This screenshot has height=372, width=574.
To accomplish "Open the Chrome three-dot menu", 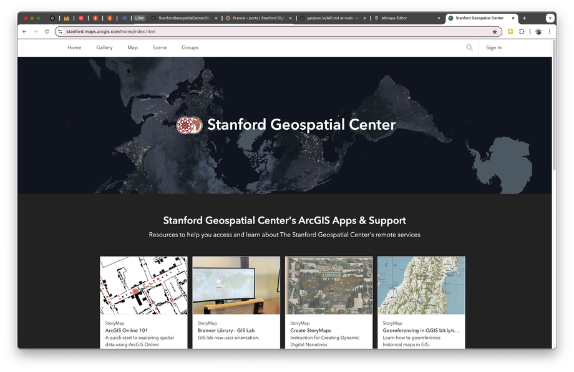I will [x=550, y=31].
